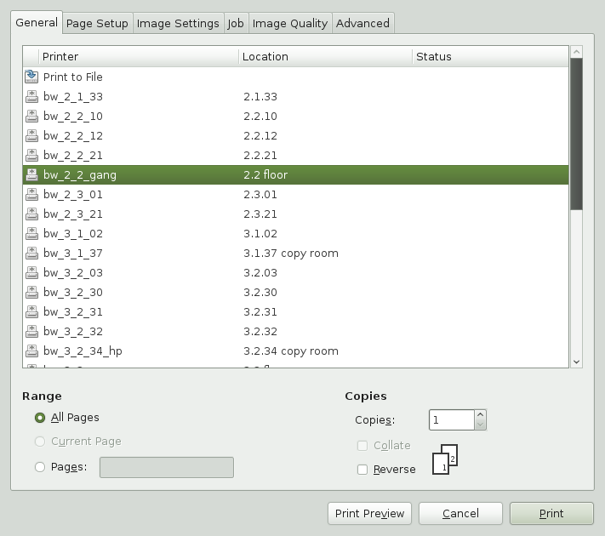Click printer icon for bw_2_2_12
Viewport: 605px width, 536px height.
coord(31,136)
